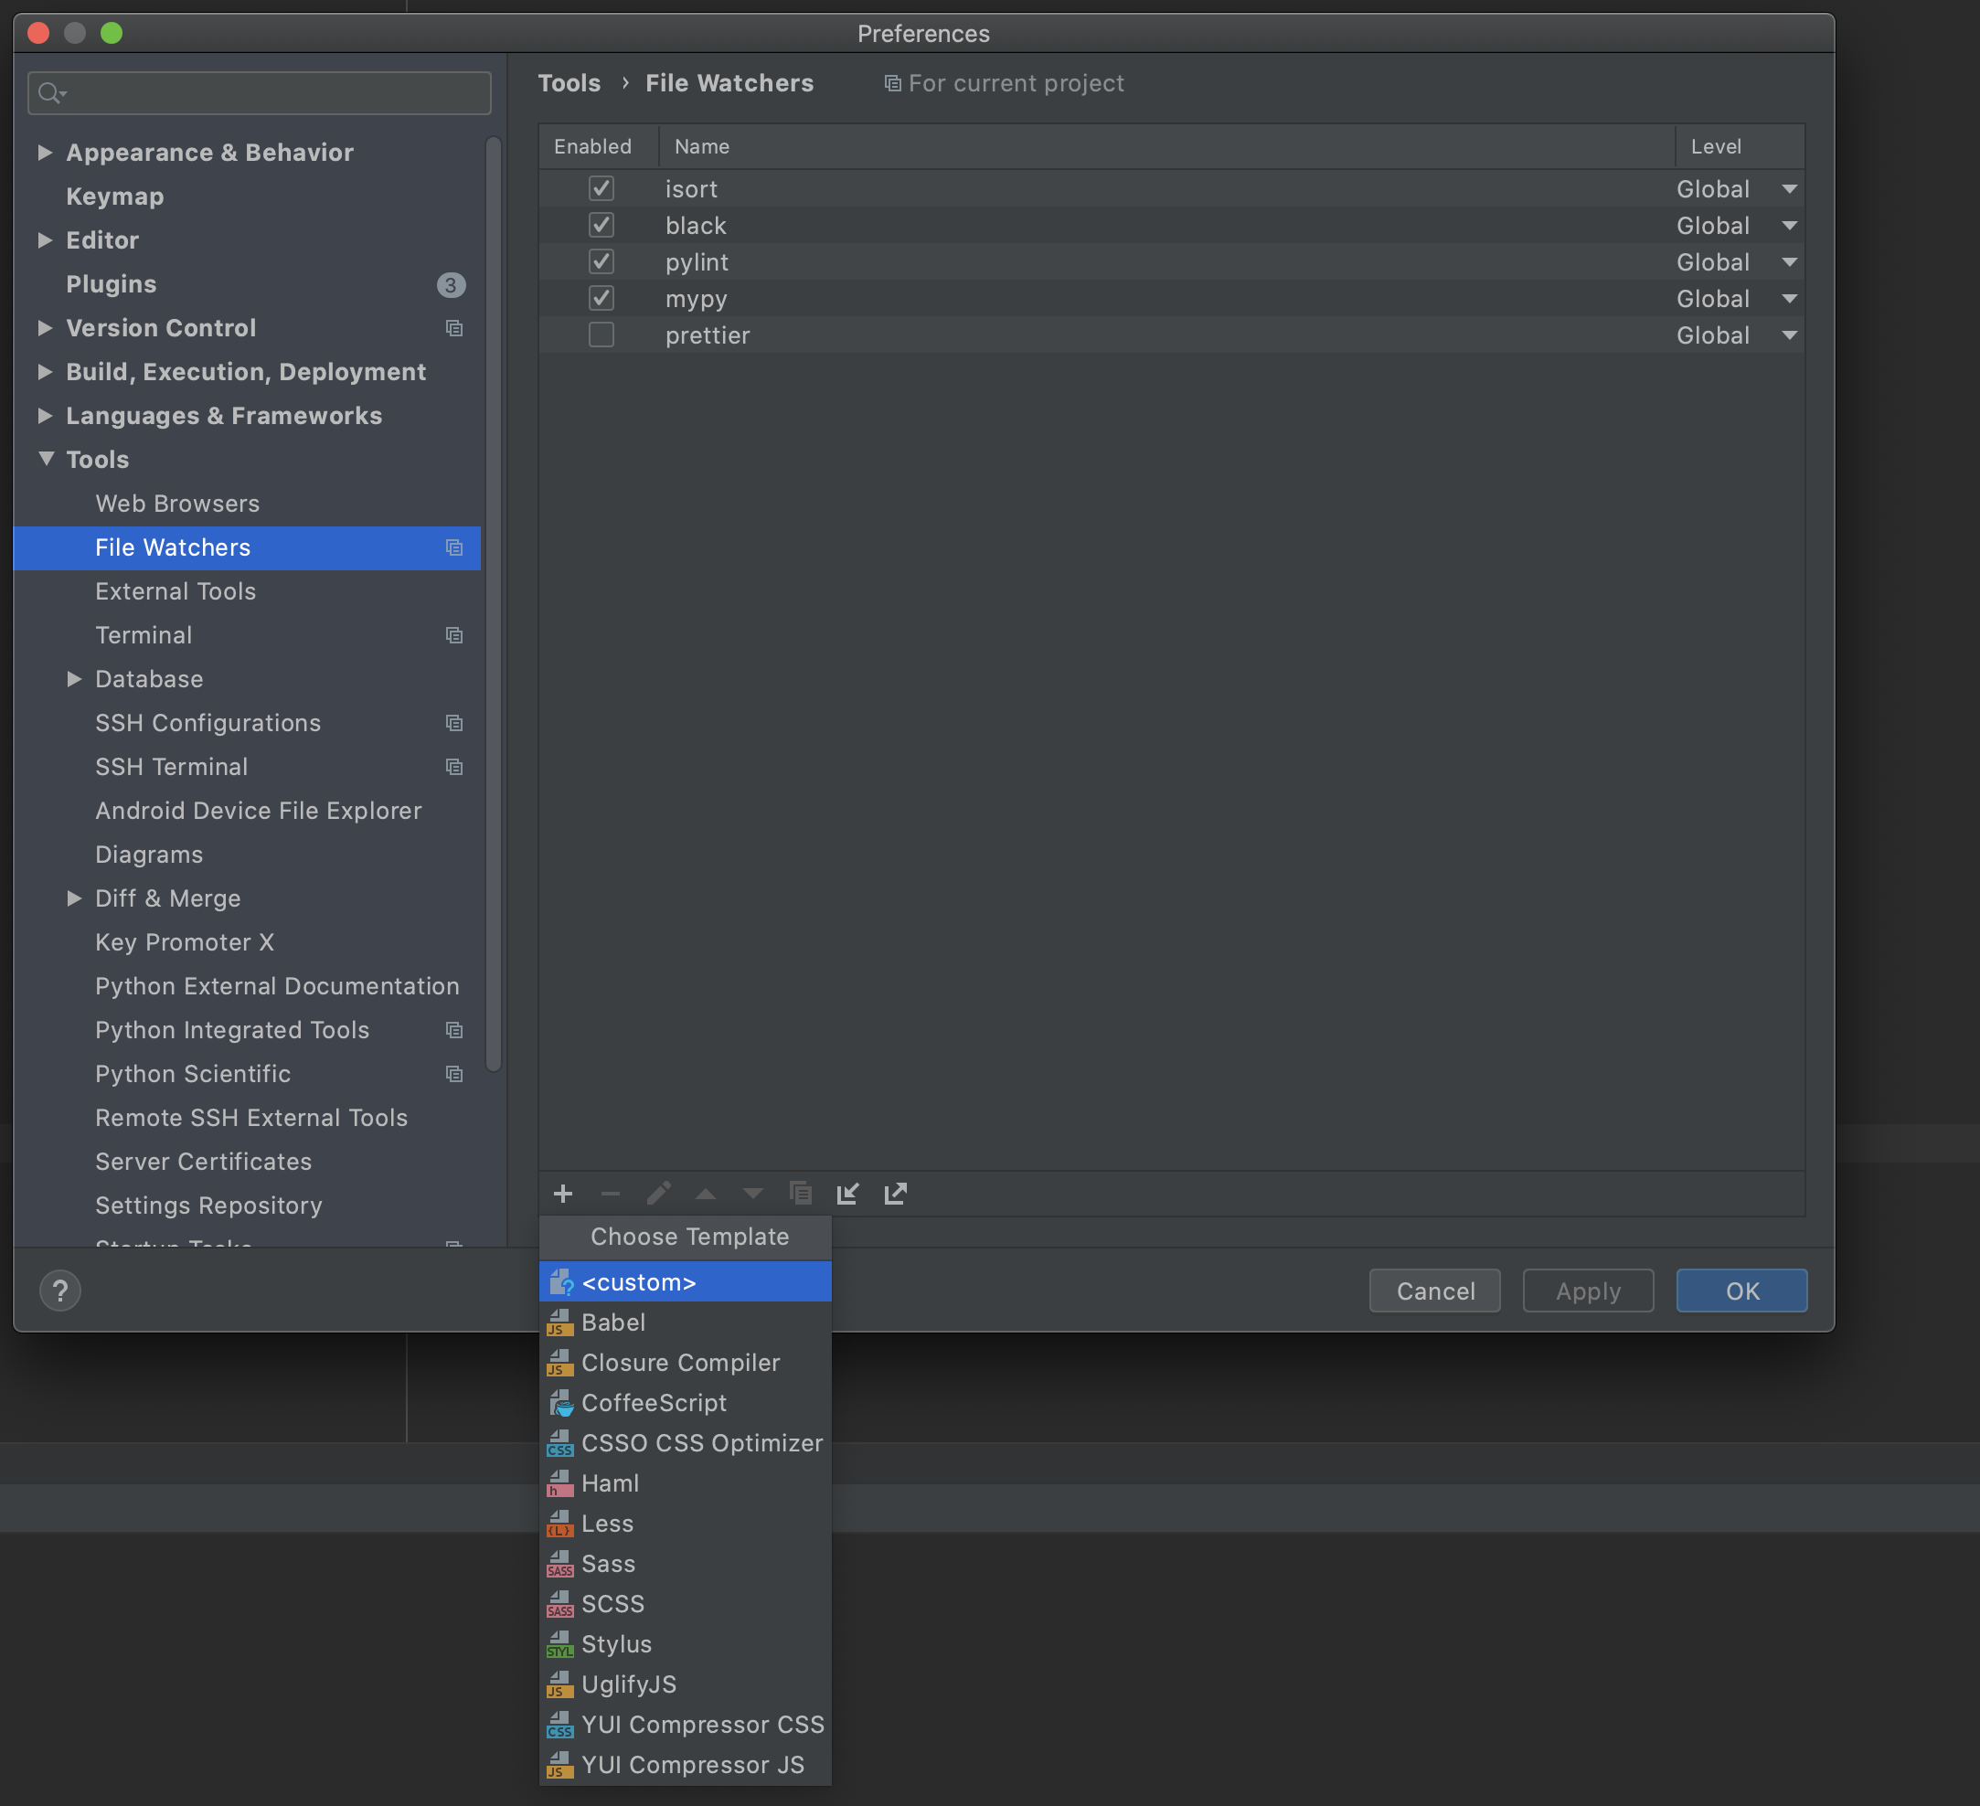This screenshot has width=1980, height=1806.
Task: Enable the prettier watcher checkbox
Action: click(x=601, y=335)
